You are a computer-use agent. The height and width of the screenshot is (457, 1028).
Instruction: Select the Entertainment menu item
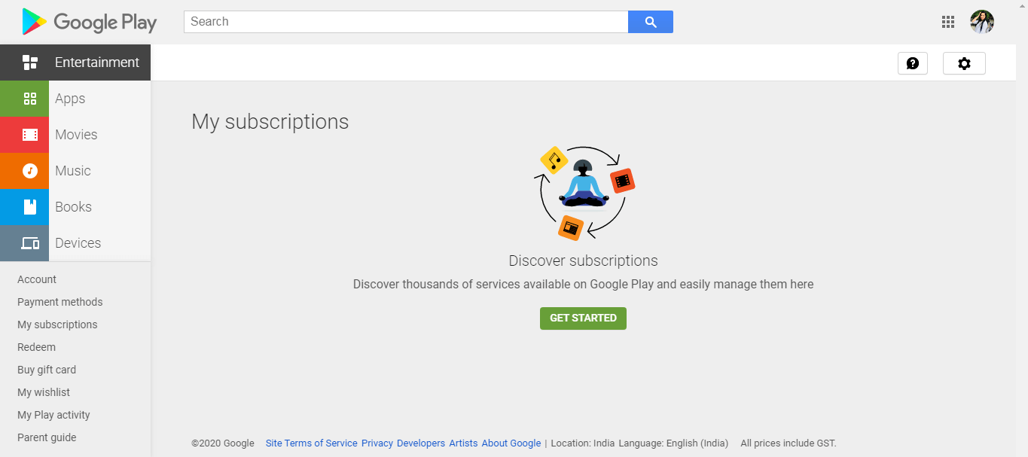click(96, 62)
